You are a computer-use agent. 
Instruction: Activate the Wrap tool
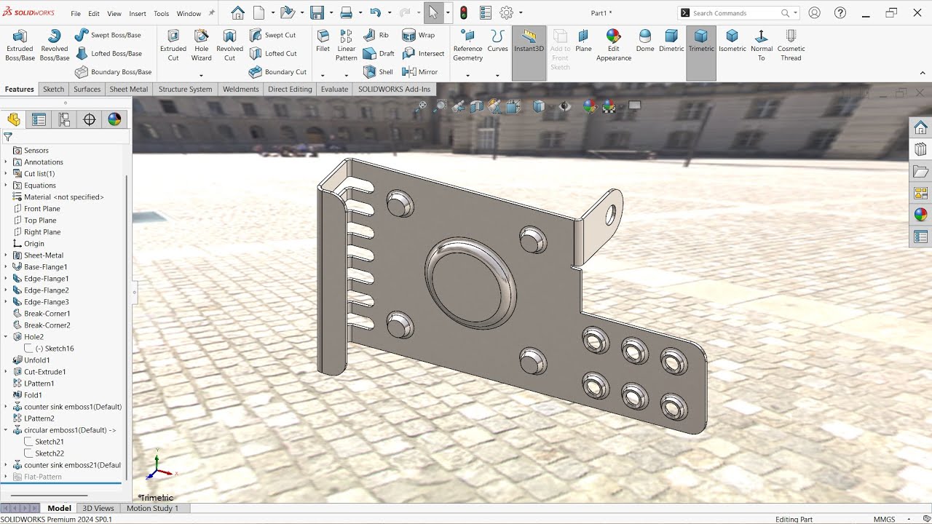(419, 34)
